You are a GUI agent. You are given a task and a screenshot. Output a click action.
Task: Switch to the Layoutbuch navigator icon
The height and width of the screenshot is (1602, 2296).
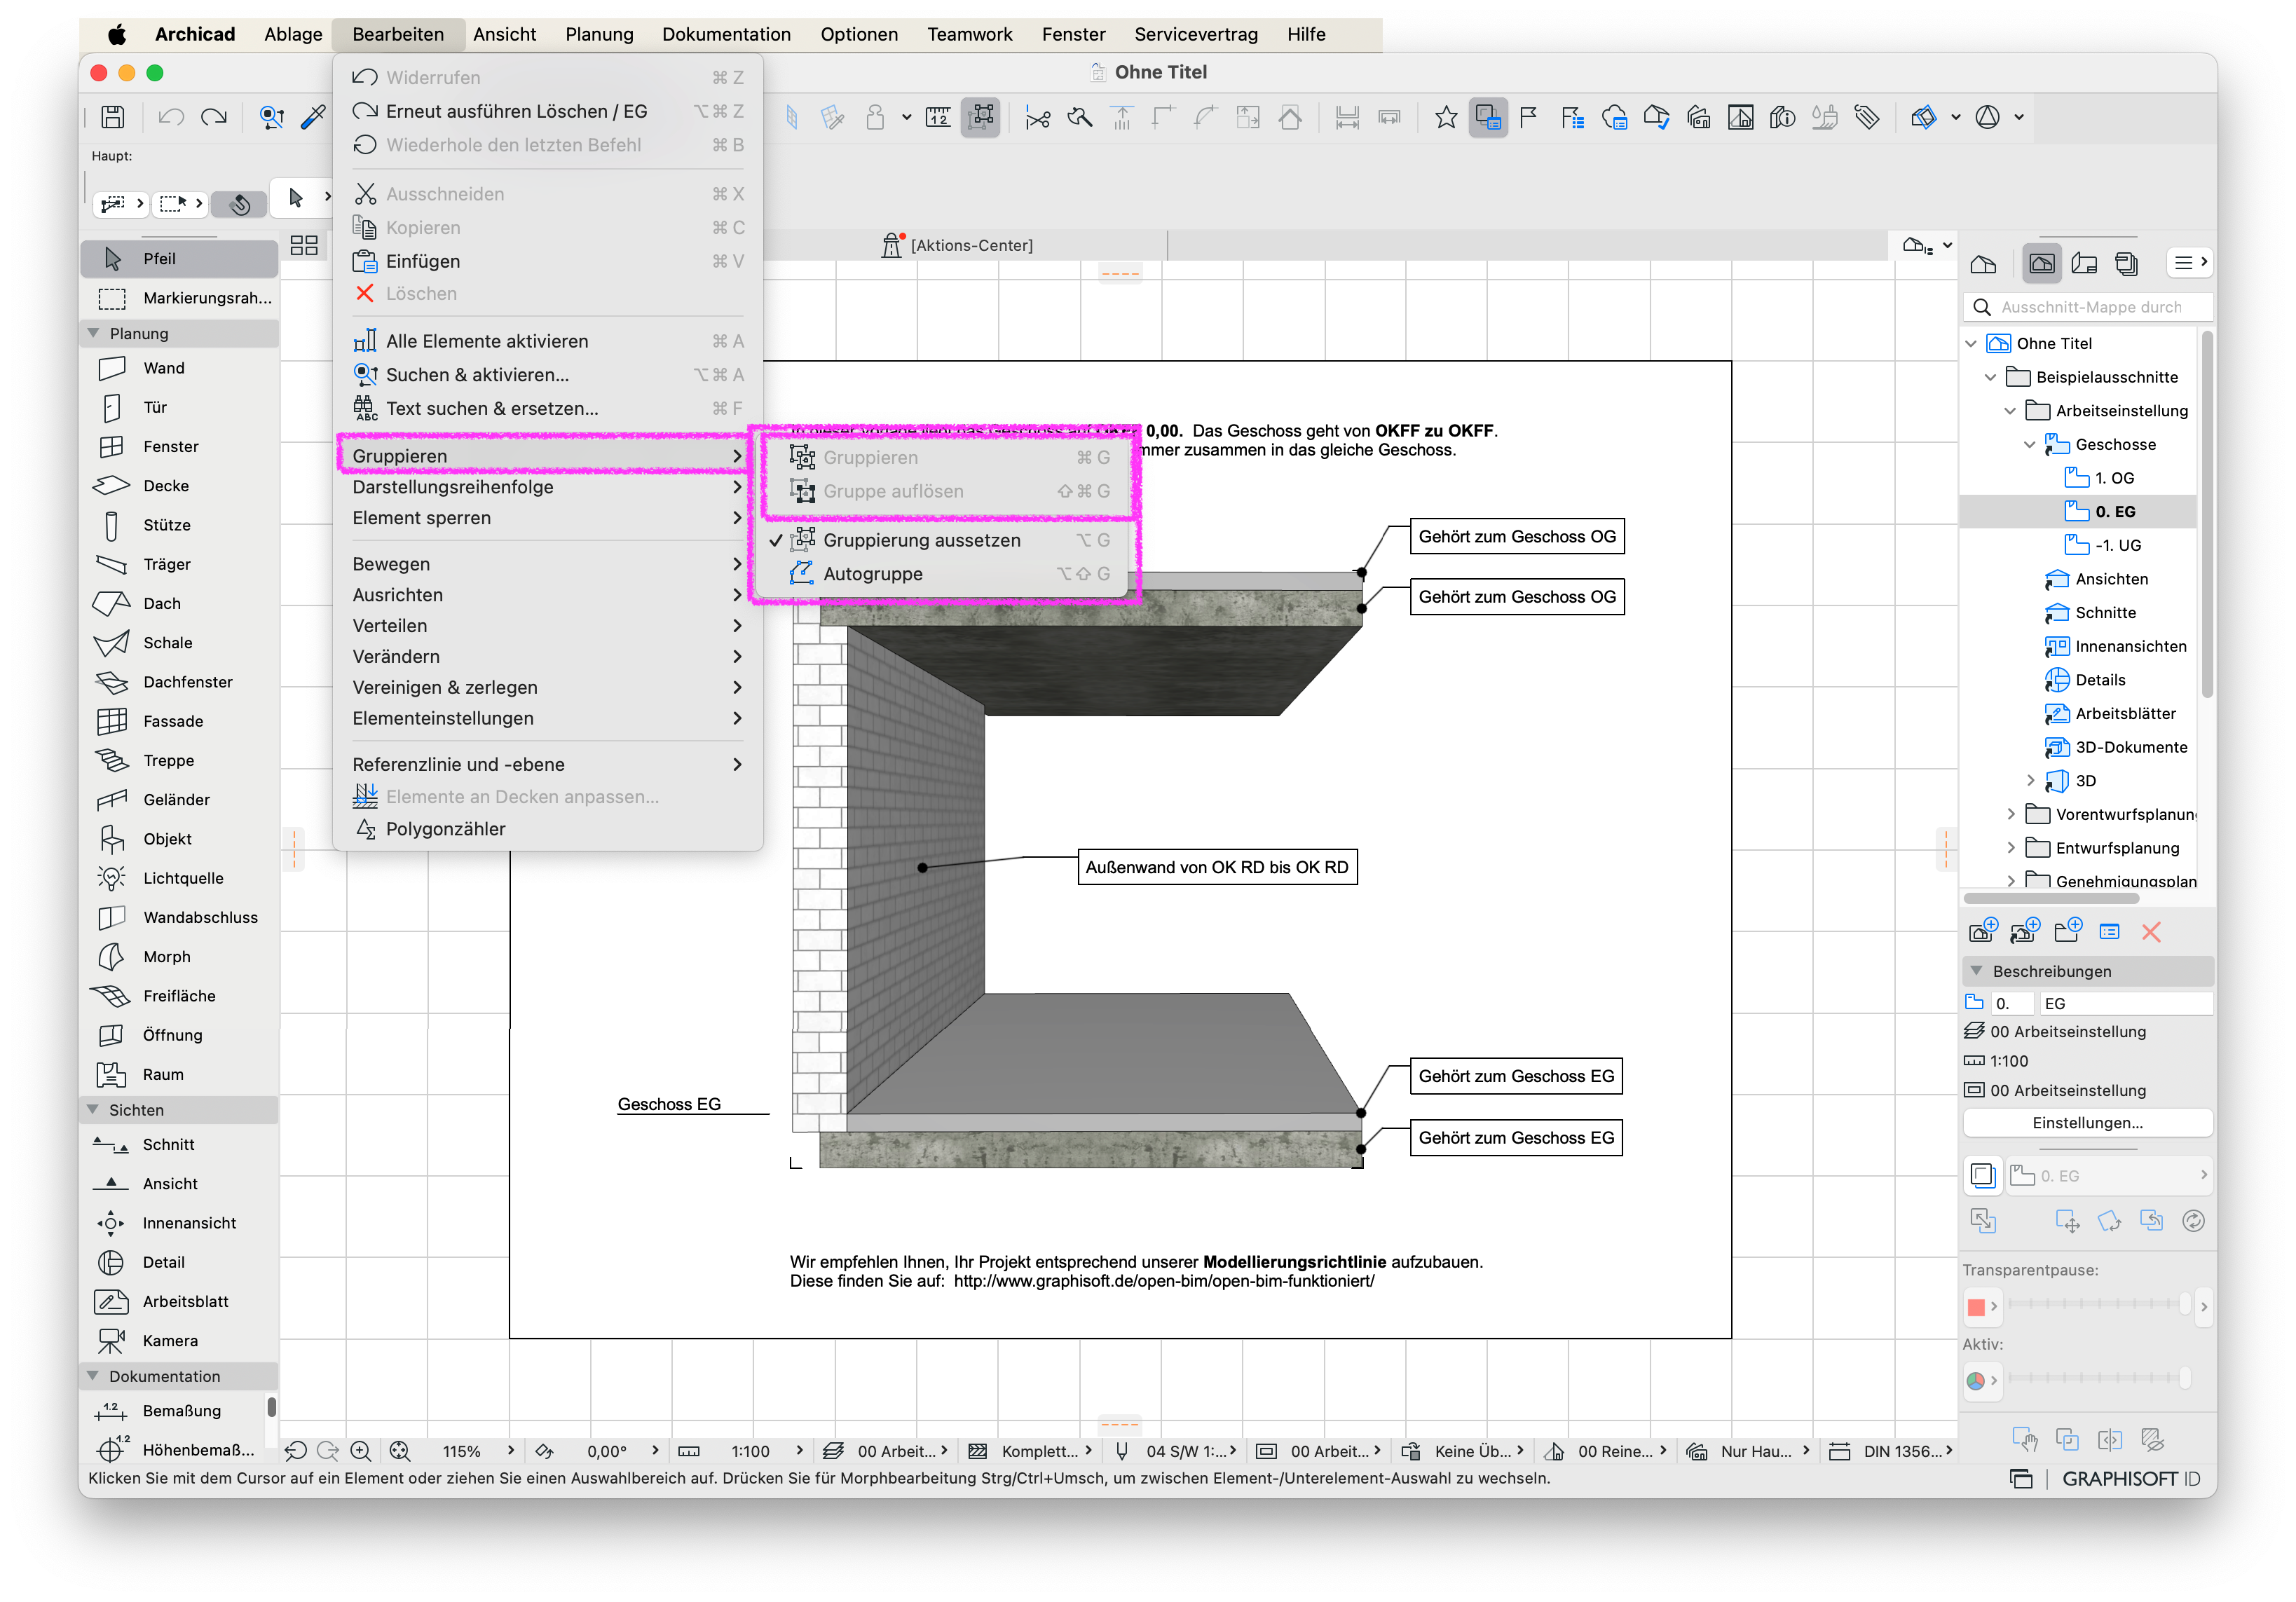(x=2084, y=263)
